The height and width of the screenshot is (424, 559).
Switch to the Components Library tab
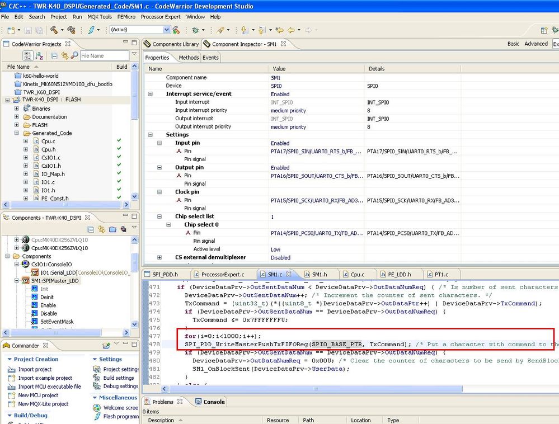171,44
